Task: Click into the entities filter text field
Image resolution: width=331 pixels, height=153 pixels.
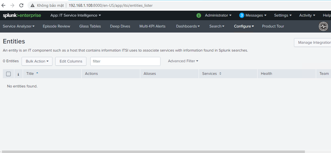Action: click(125, 61)
